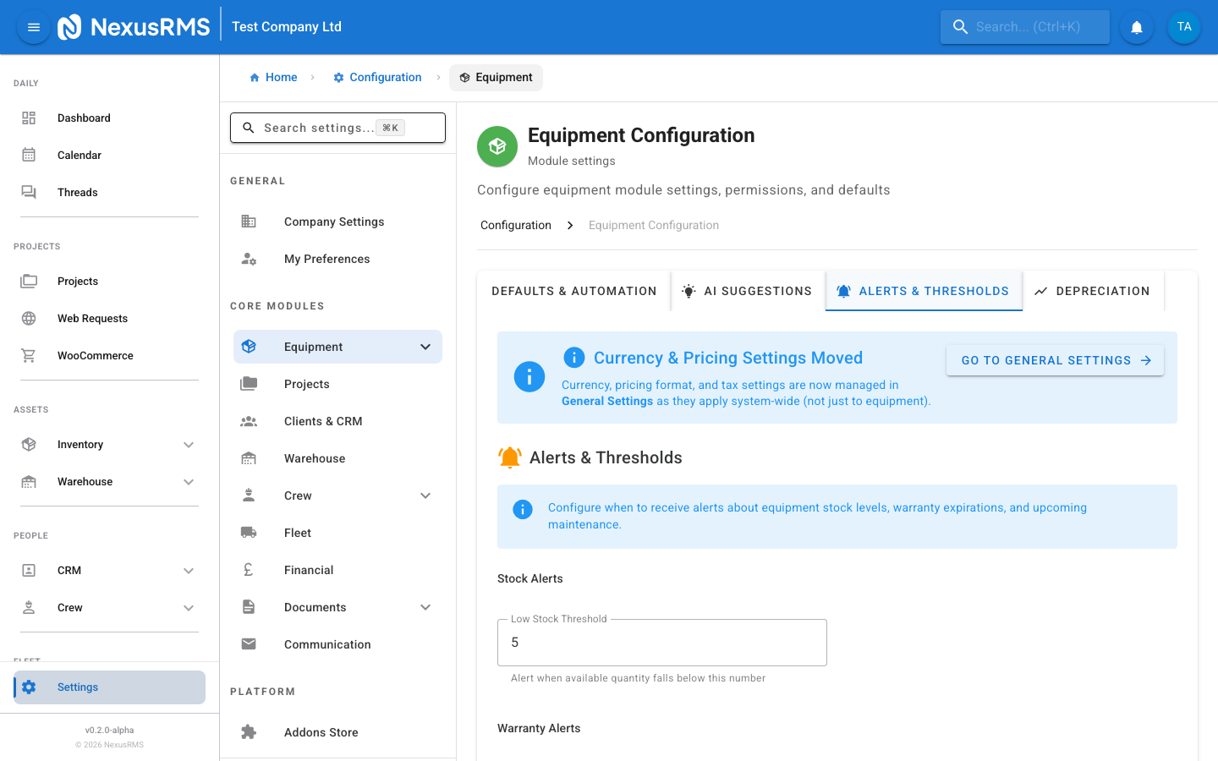Expand the Inventory section
This screenshot has width=1218, height=761.
(189, 444)
